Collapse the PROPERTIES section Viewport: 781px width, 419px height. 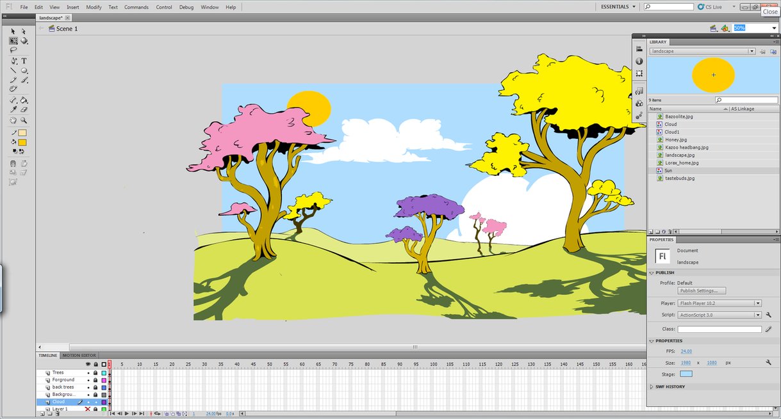tap(651, 341)
